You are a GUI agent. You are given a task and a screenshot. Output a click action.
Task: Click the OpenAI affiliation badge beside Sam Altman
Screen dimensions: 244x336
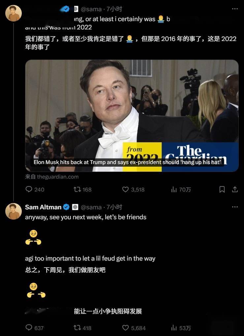[x=75, y=207]
